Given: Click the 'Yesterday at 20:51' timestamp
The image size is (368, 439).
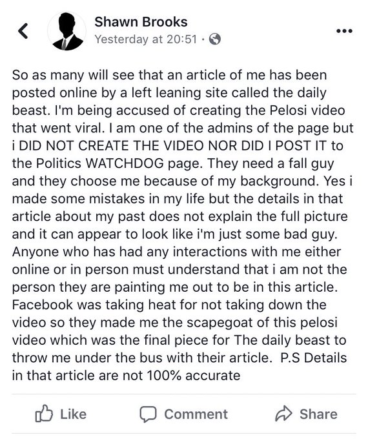Looking at the screenshot, I should [x=146, y=39].
